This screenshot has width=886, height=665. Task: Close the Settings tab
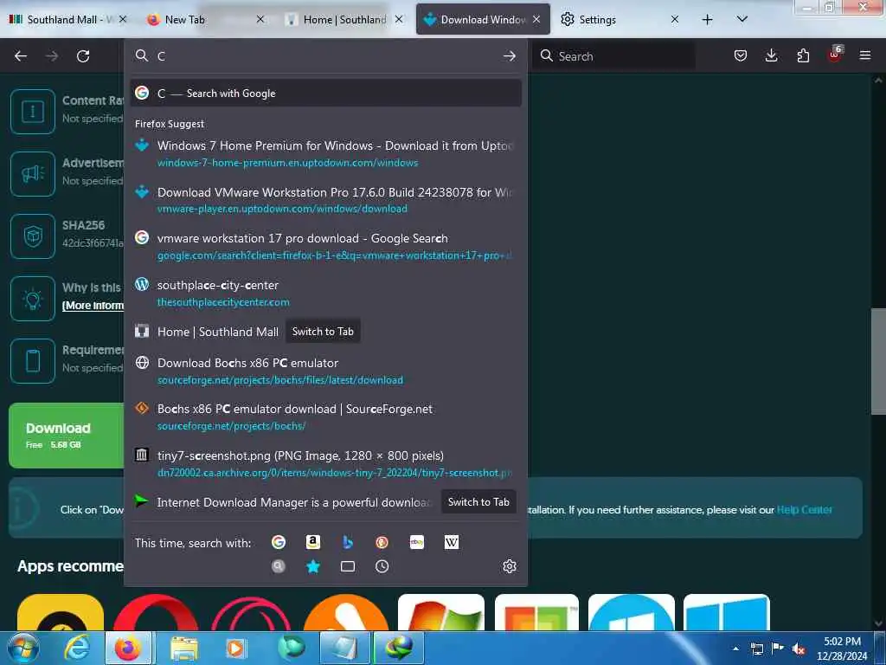click(x=675, y=19)
